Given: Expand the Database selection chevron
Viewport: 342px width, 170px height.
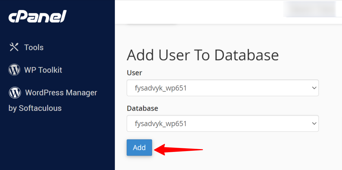Looking at the screenshot, I should coord(314,123).
